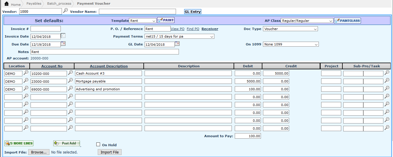Open the Payment Terms dropdown
Viewport: 393px width, 157px height.
pyautogui.click(x=179, y=36)
